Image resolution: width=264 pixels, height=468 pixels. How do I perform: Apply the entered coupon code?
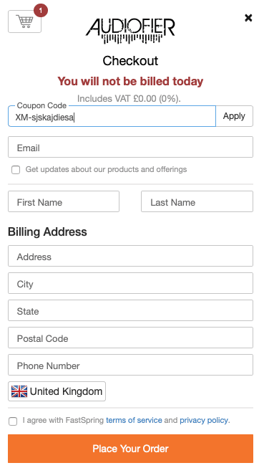coord(234,116)
